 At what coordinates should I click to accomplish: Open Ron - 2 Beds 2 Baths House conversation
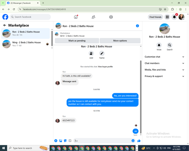(25, 33)
